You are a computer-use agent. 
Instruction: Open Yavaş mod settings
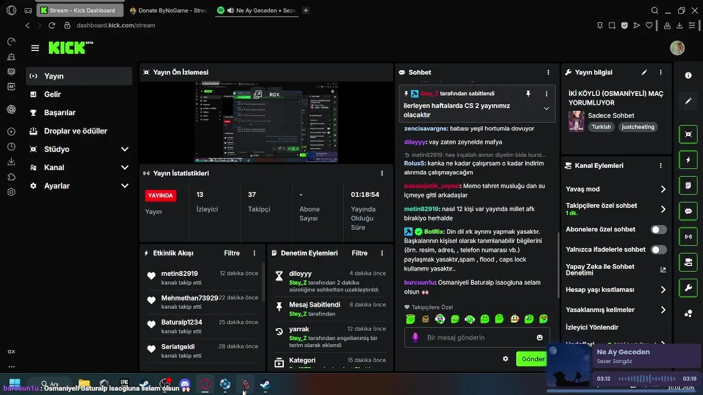pos(616,189)
